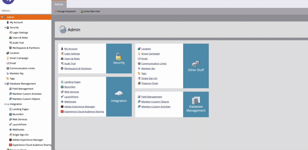This screenshot has width=308, height=150.
Task: Open the Tags link in the Other Stuff card
Action: click(x=144, y=73)
